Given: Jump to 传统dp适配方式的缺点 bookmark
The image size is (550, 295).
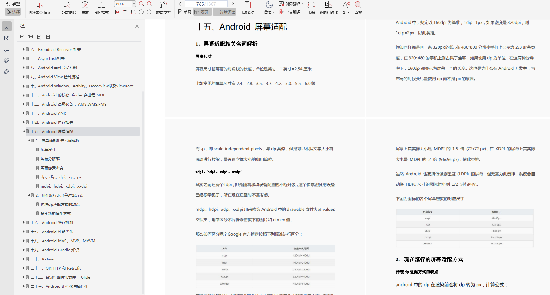Looking at the screenshot, I should click(60, 204).
